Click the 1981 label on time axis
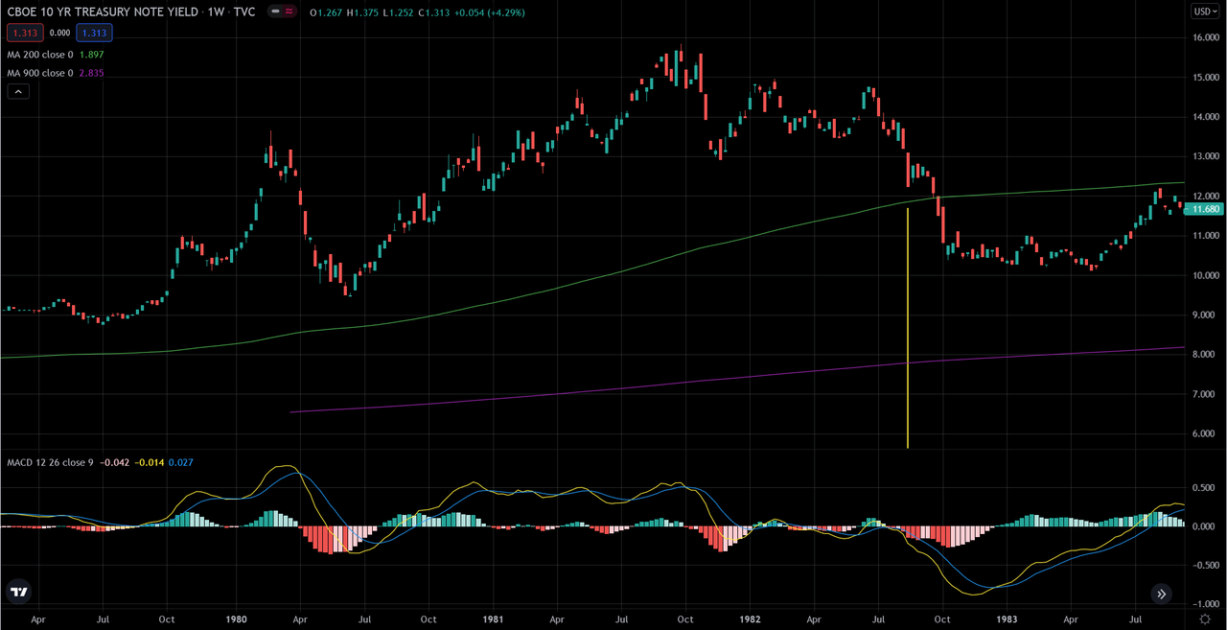The height and width of the screenshot is (630, 1227). pyautogui.click(x=493, y=619)
